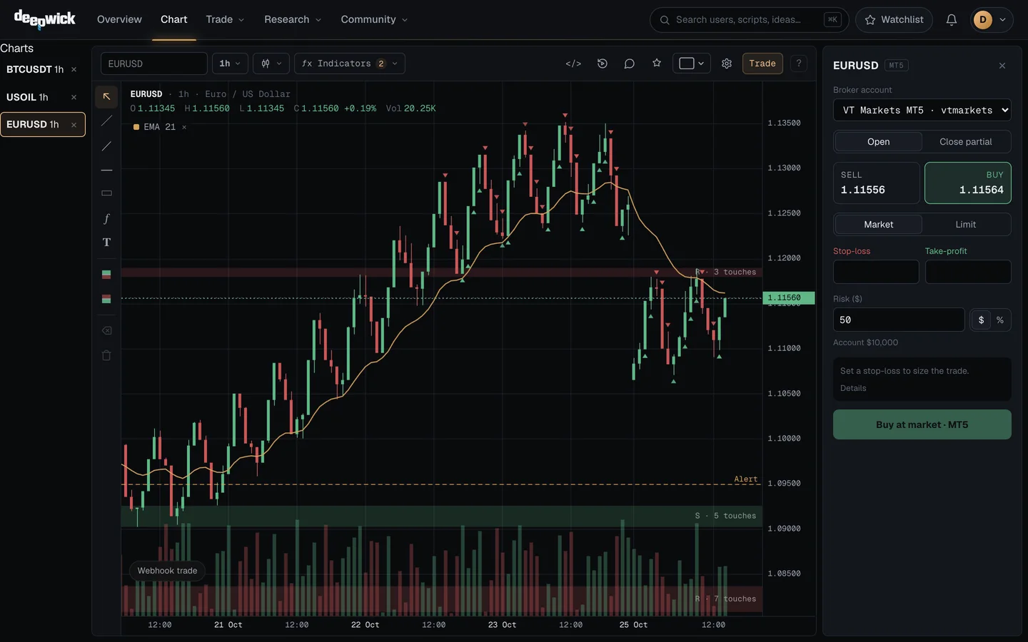Click the Risk amount input field
This screenshot has height=642, width=1028.
coord(899,320)
